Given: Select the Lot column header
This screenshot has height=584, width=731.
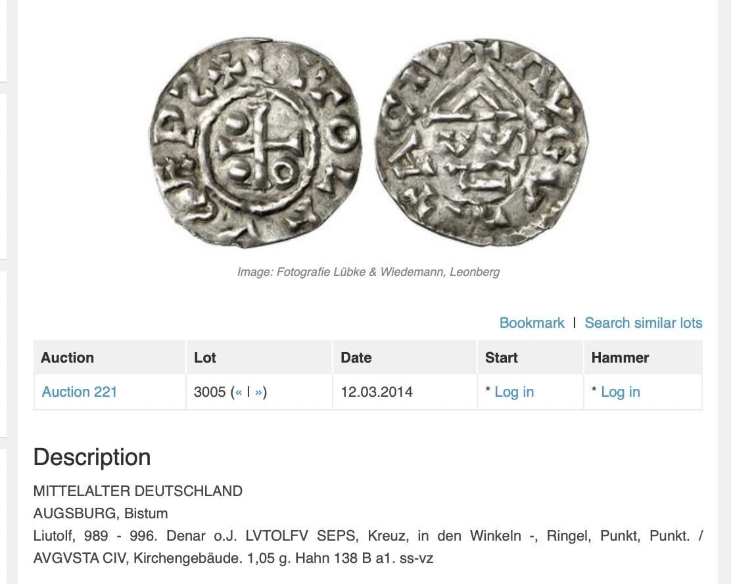Looking at the screenshot, I should coord(259,357).
